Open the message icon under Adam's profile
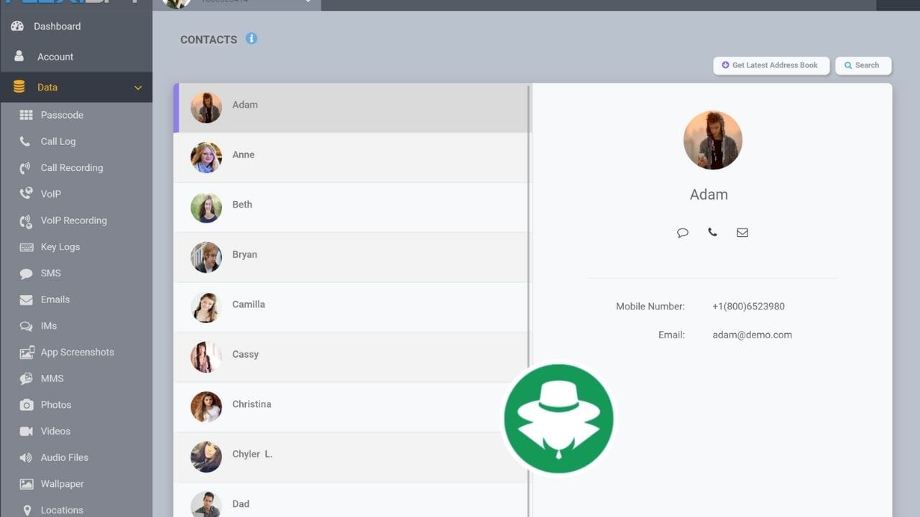Viewport: 920px width, 517px height. (683, 232)
